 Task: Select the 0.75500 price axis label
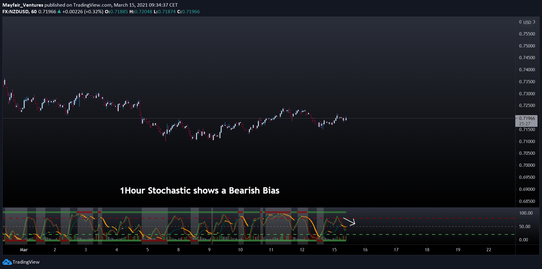tap(527, 34)
